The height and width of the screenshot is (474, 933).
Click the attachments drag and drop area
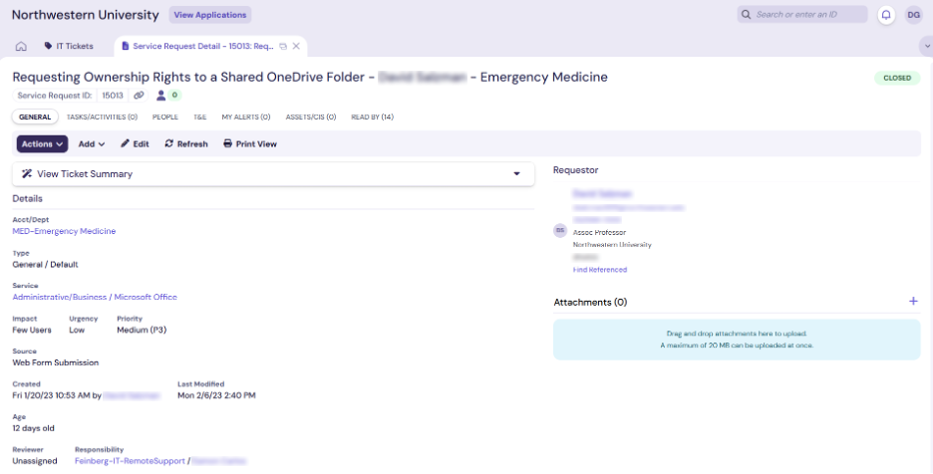click(737, 340)
